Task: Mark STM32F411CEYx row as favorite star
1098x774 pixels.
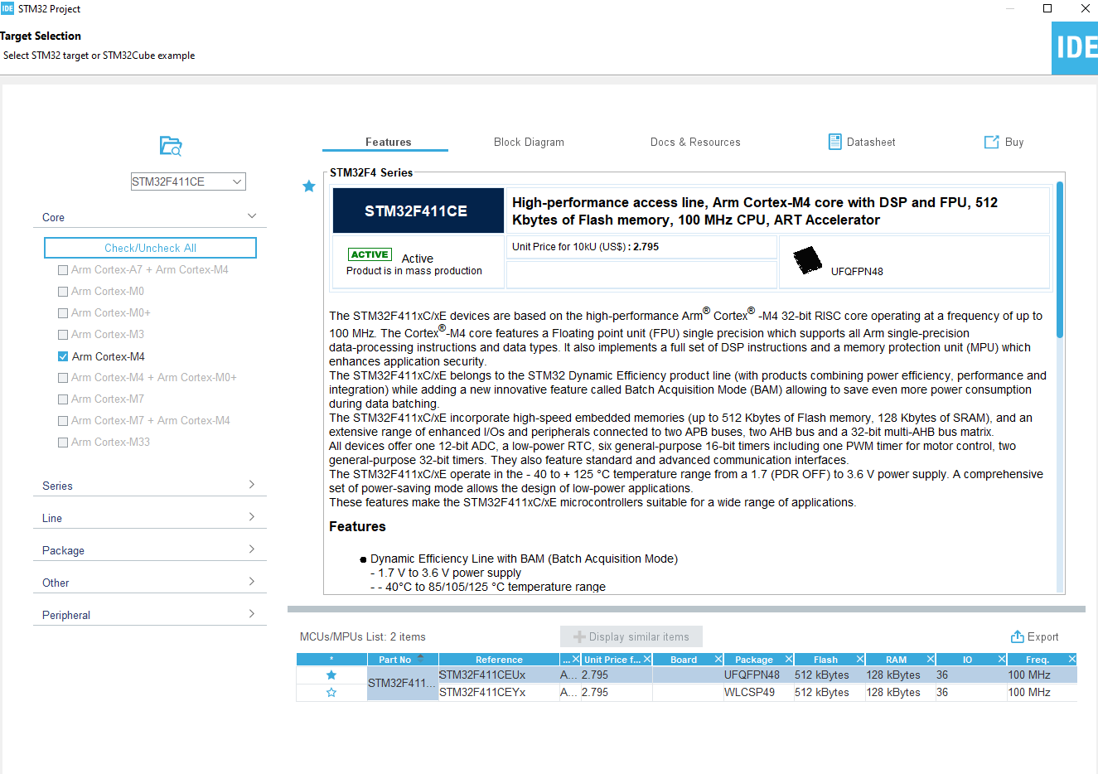Action: coord(331,692)
